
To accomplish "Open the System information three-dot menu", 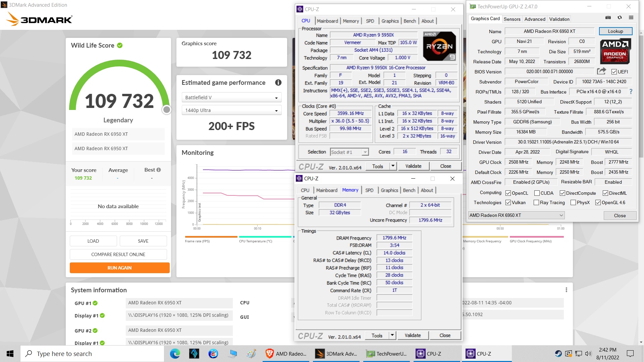I will 566,290.
